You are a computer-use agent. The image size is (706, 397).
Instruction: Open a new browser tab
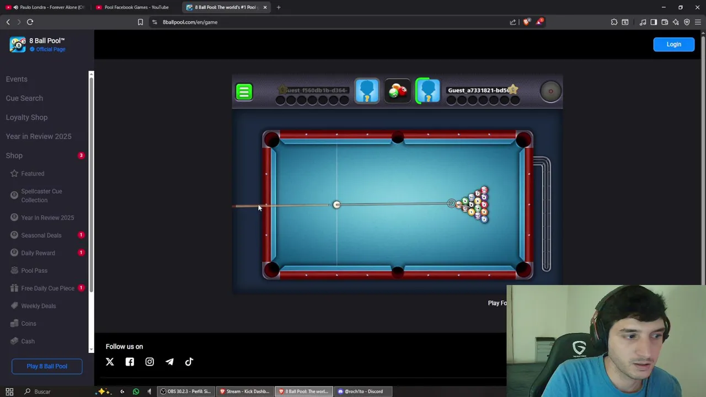point(279,7)
